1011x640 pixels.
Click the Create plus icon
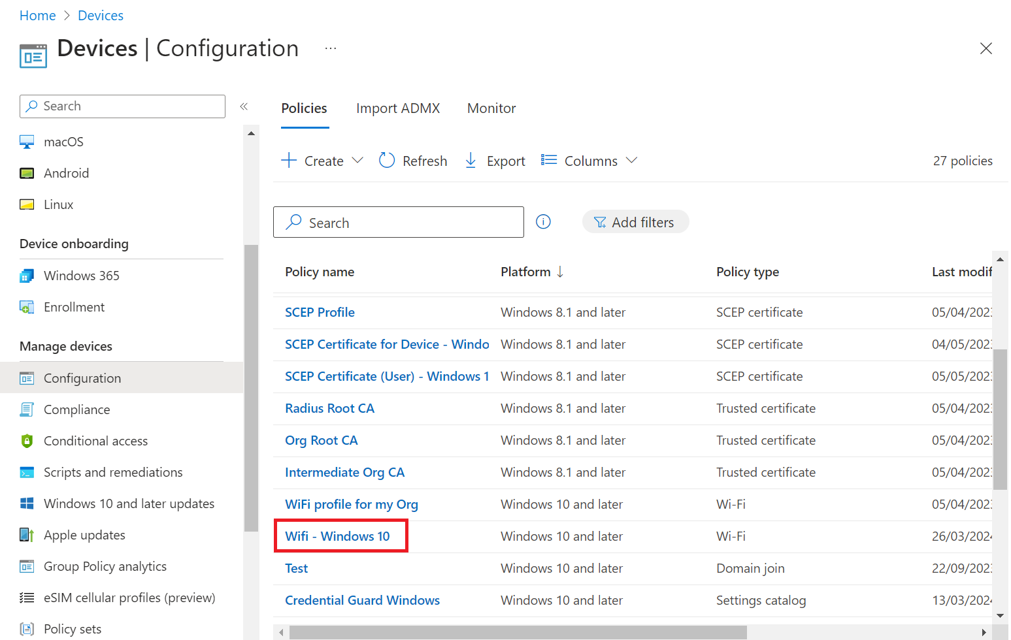click(289, 160)
